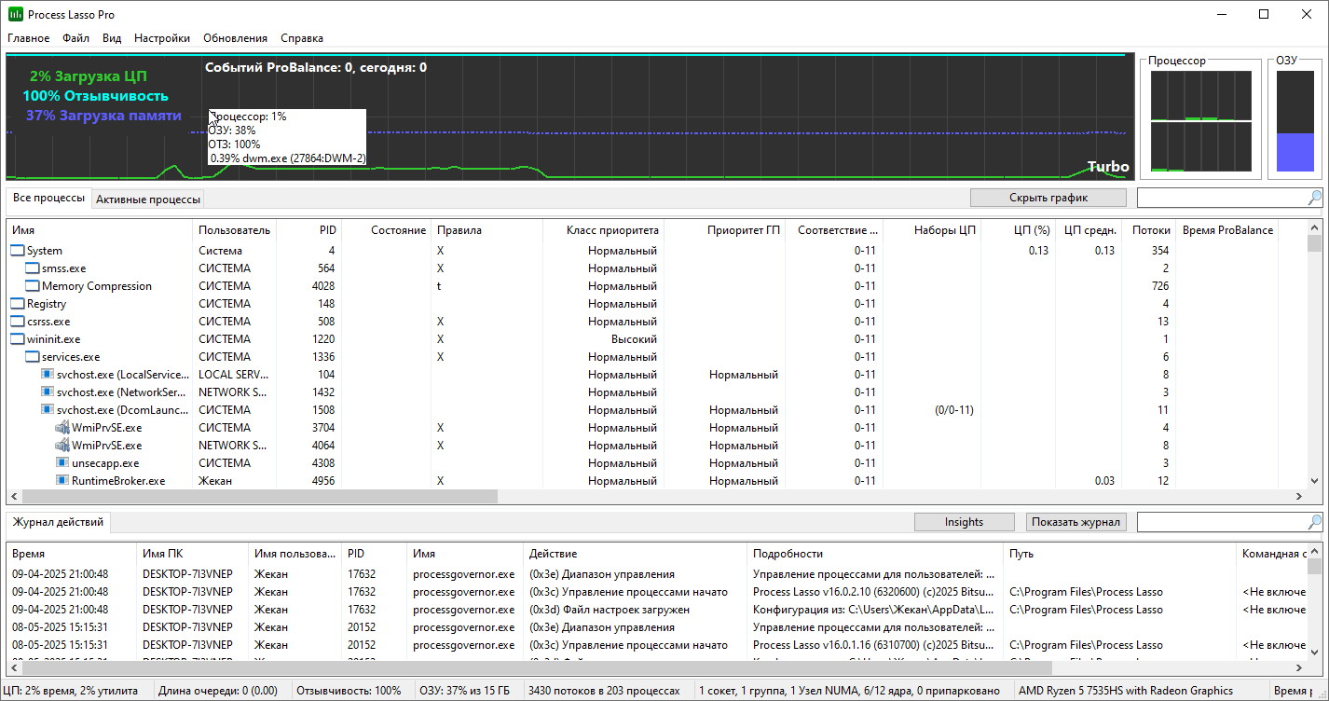Screen dimensions: 1329x701
Task: Switch to the Активные процессы tab
Action: click(x=148, y=199)
